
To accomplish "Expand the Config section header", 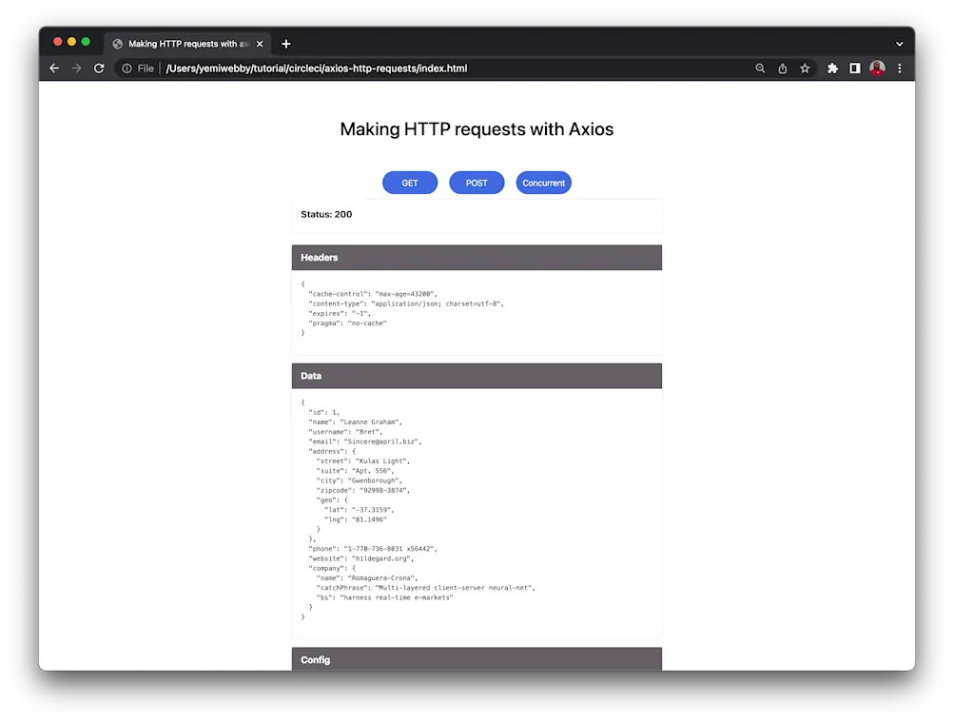I will [x=477, y=659].
